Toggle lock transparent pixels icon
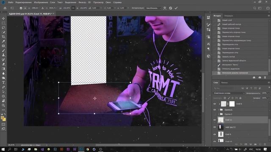 click(x=225, y=98)
